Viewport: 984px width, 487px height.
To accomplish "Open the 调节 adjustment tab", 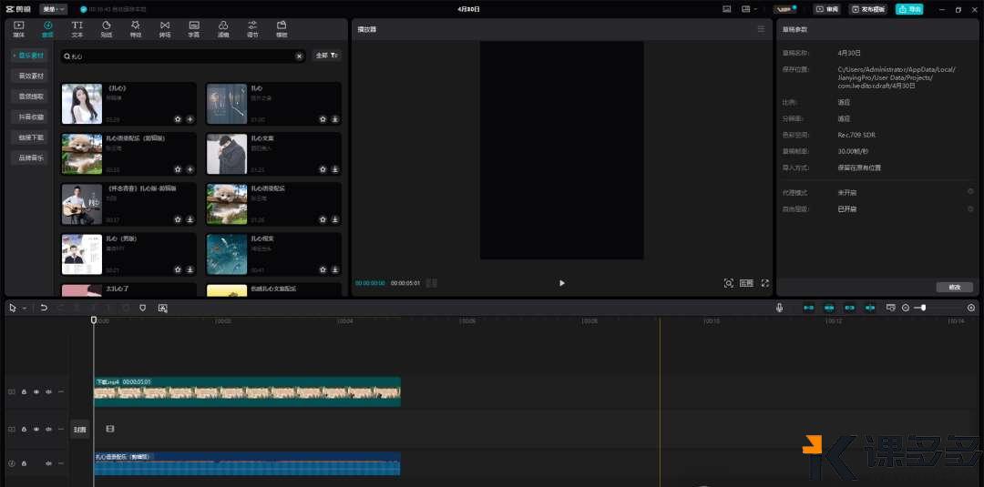I will point(252,29).
